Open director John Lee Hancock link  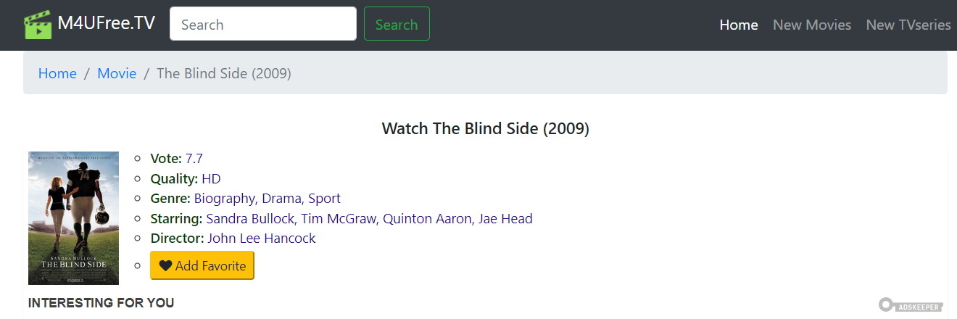point(262,238)
